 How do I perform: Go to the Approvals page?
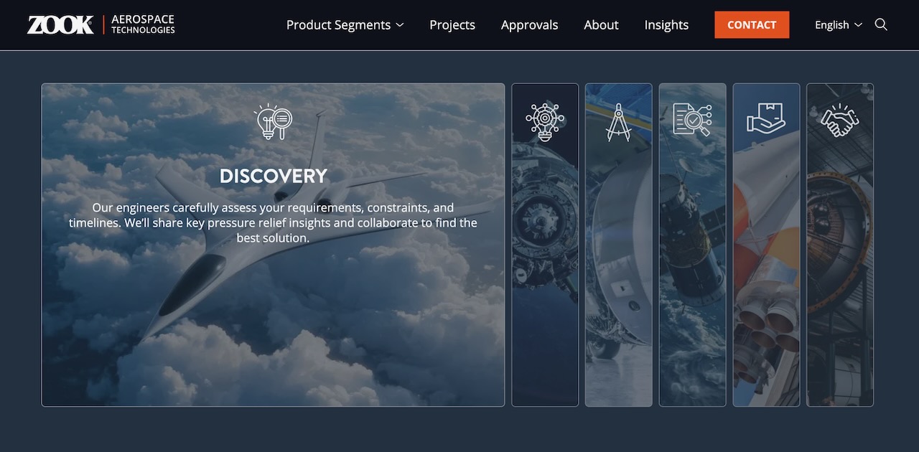[x=529, y=25]
